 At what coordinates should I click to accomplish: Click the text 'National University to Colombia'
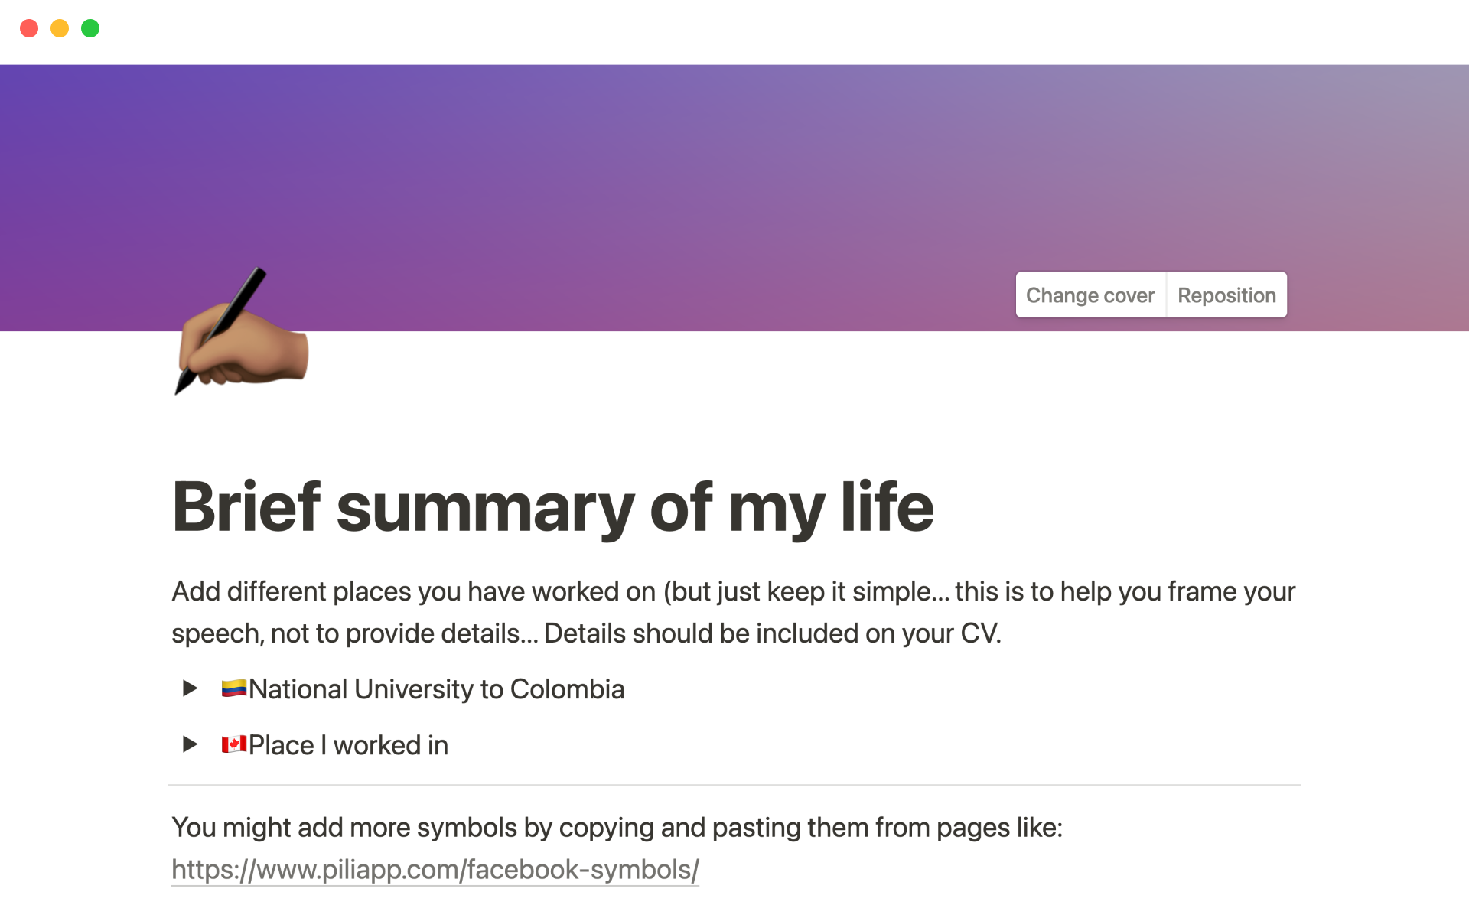pyautogui.click(x=436, y=689)
